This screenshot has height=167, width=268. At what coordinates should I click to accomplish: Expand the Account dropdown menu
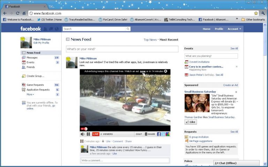click(234, 29)
